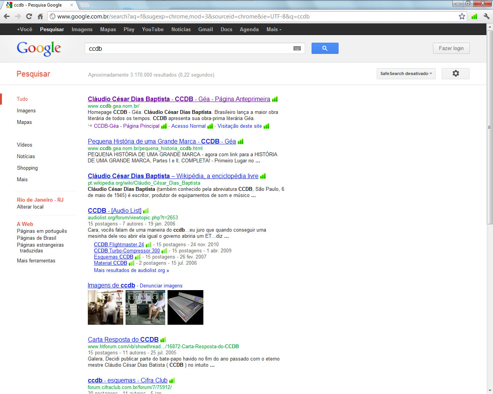Expand the Mais dropdown in the top bar
The width and height of the screenshot is (493, 394).
(x=273, y=29)
